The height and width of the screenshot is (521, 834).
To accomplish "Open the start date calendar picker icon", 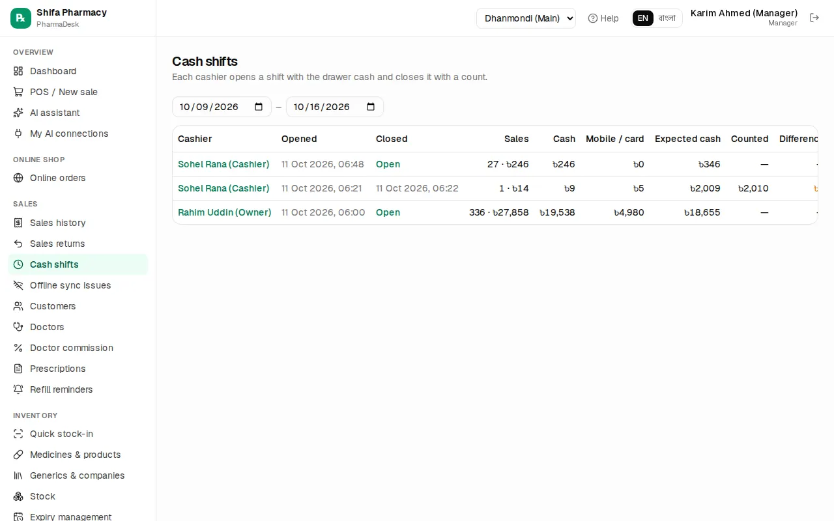I will pyautogui.click(x=259, y=107).
